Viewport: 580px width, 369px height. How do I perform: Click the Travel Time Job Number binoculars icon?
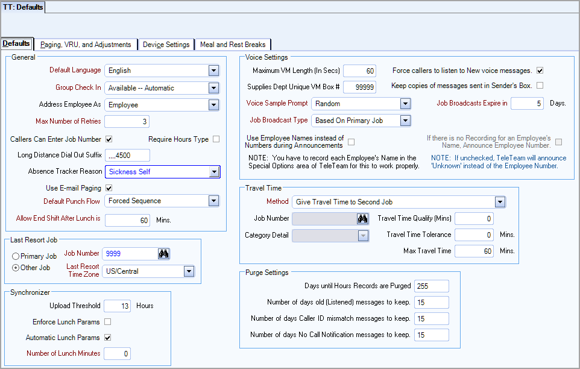[x=362, y=219]
